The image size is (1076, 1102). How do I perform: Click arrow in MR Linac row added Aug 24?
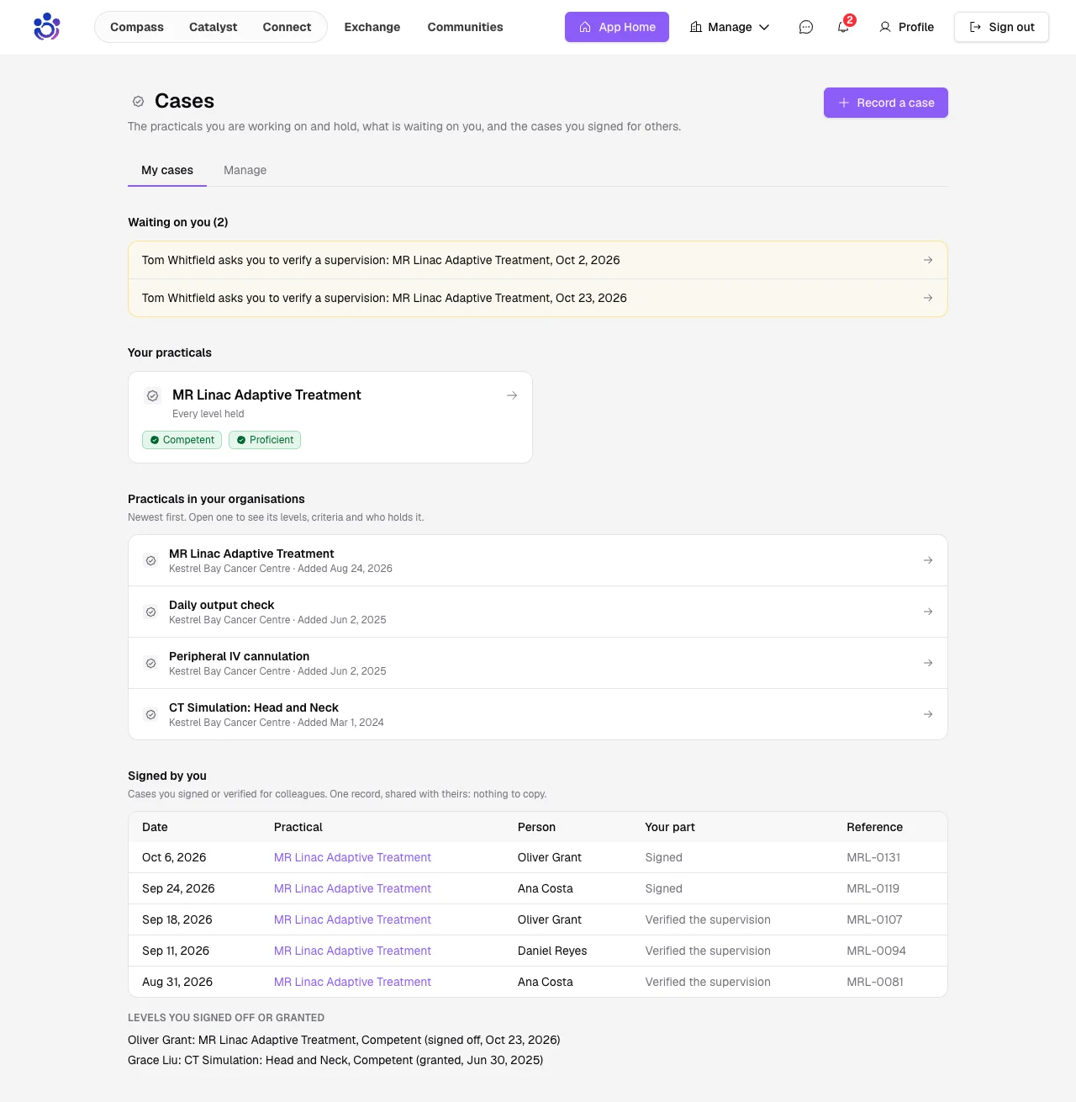coord(928,560)
